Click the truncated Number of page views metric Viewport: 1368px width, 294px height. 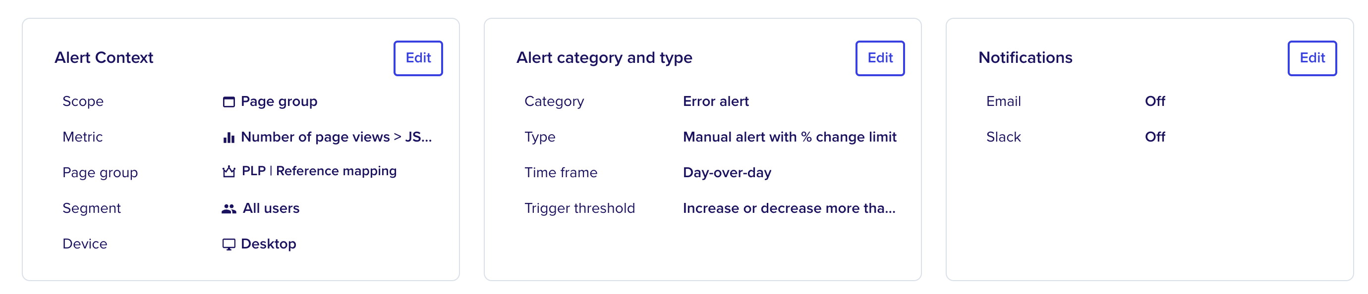point(336,137)
